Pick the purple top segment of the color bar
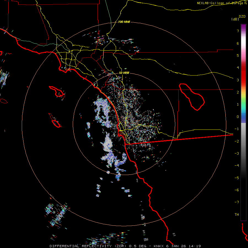The height and width of the screenshot is (248, 248). click(x=243, y=27)
